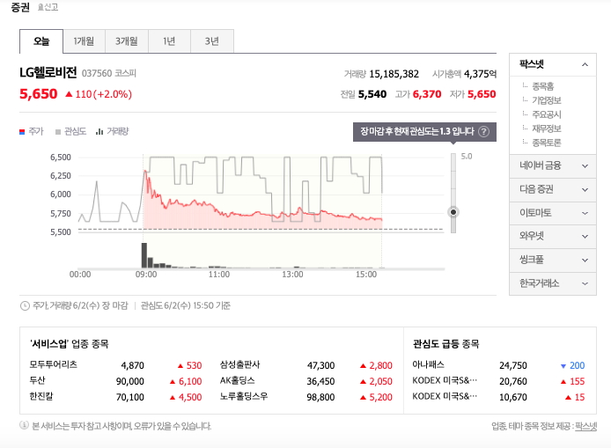
Task: Expand the 씽크풀 section
Action: (553, 261)
